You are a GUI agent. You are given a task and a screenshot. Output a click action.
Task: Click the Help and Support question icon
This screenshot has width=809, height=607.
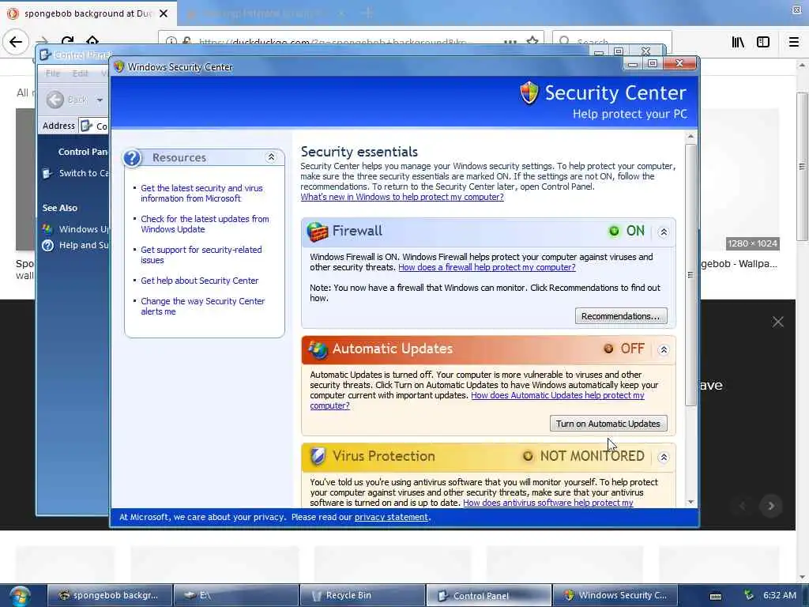click(47, 245)
